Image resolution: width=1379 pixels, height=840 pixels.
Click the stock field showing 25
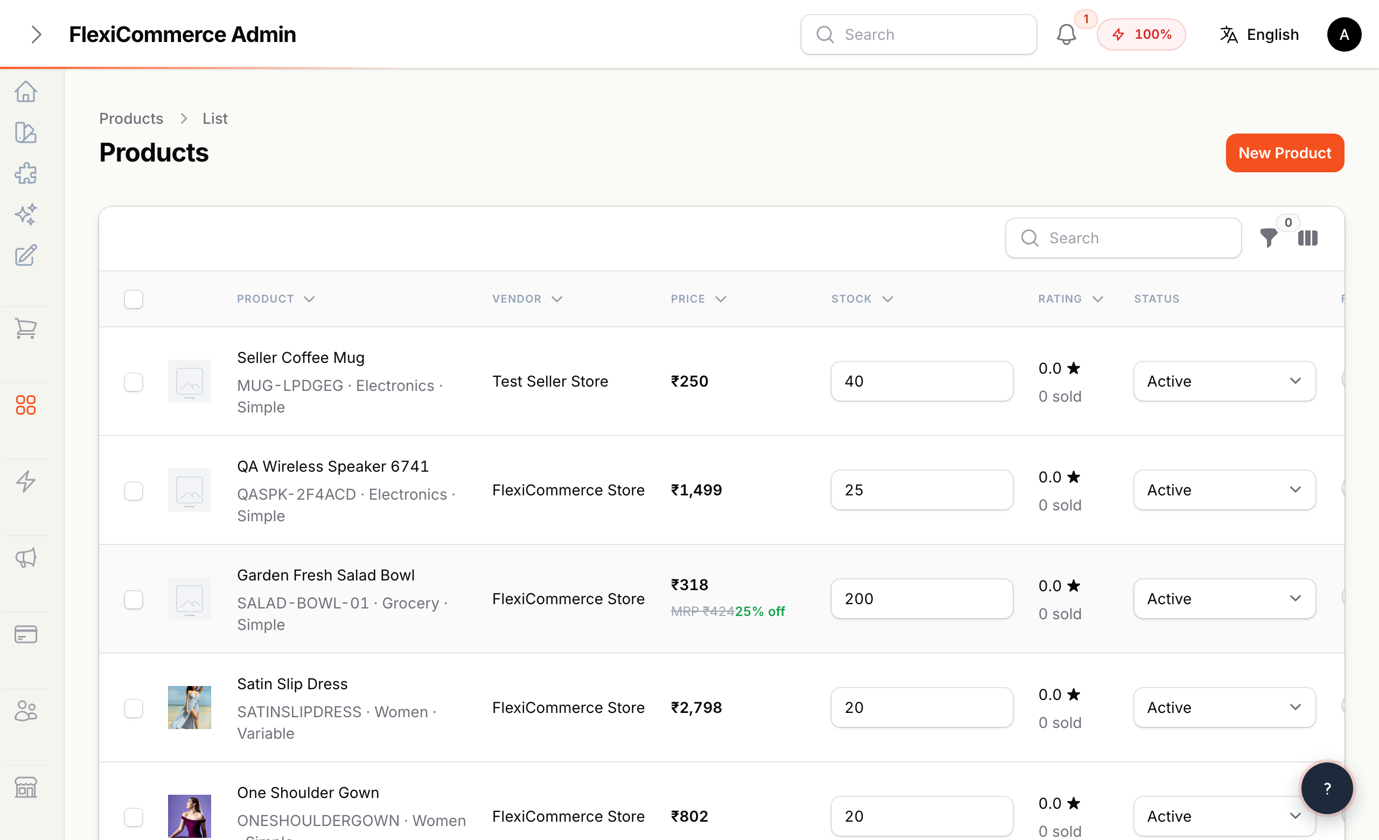click(x=922, y=490)
